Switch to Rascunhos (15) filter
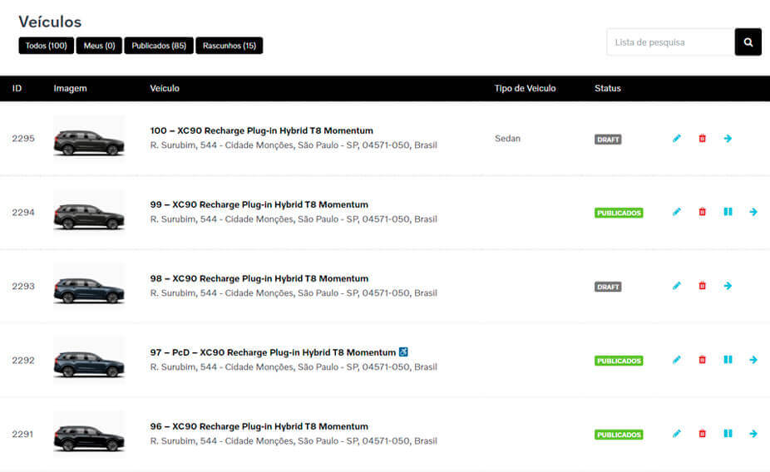Viewport: 770px width, 472px height. (229, 46)
